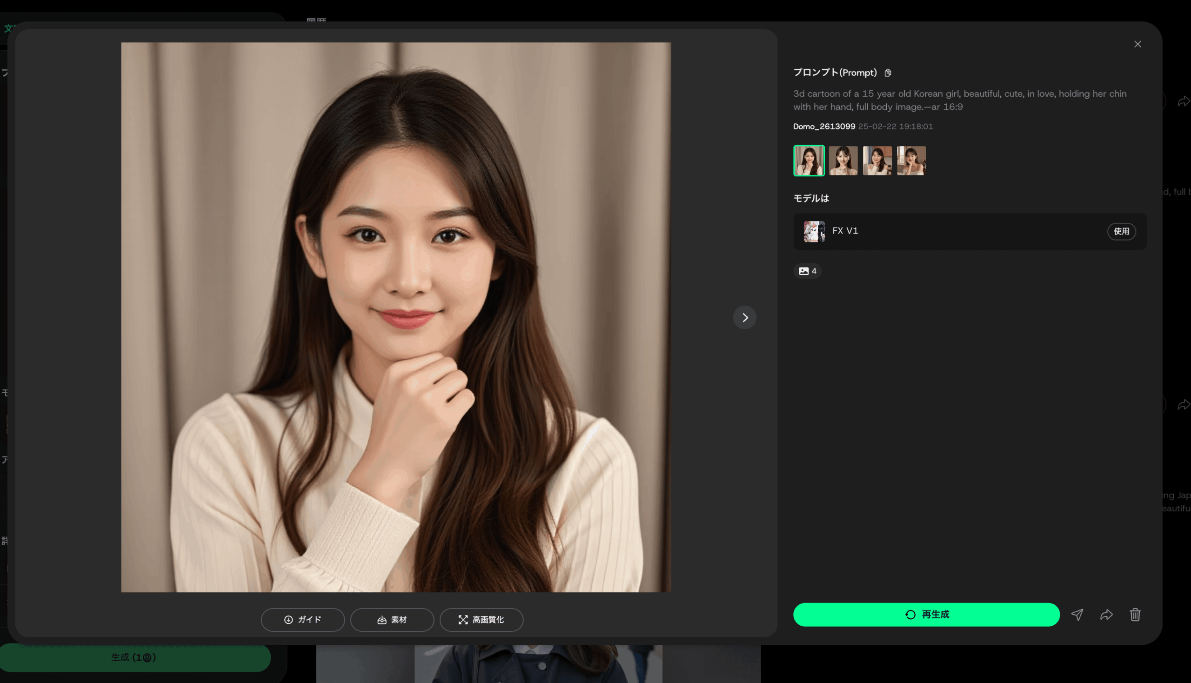The width and height of the screenshot is (1191, 683).
Task: Click the 素材 button
Action: [x=392, y=620]
